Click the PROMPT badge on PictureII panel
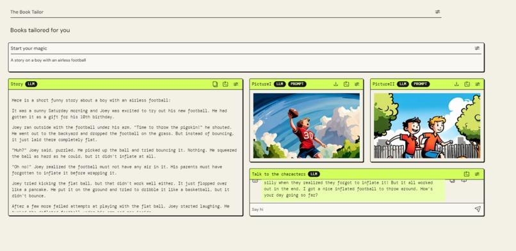 (420, 84)
